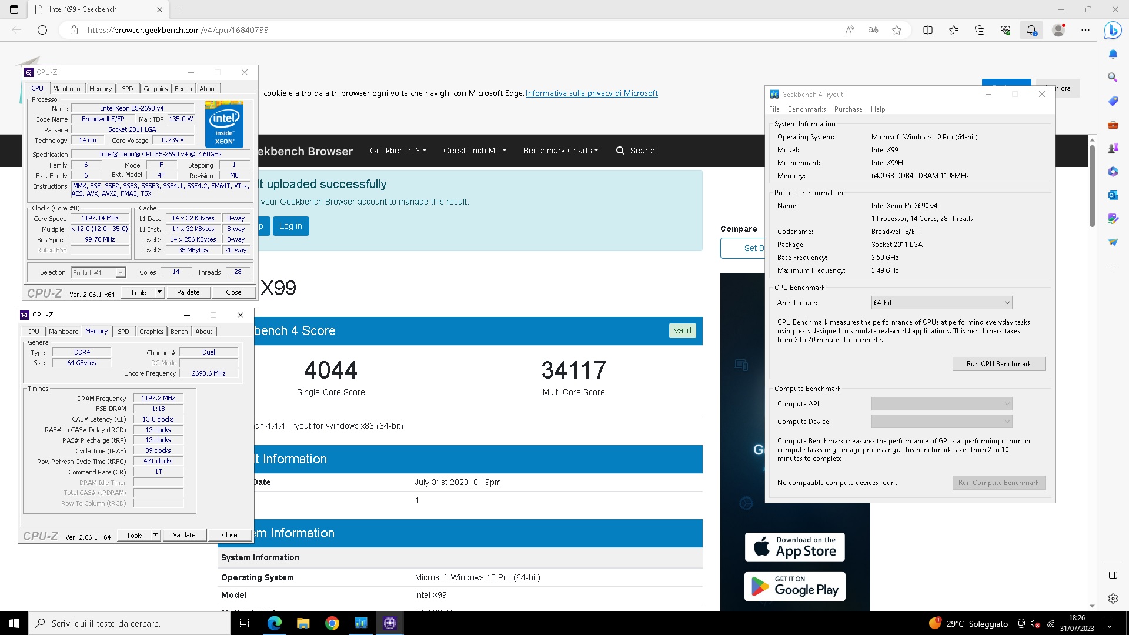The height and width of the screenshot is (635, 1129).
Task: Open the Compute API dropdown
Action: (941, 404)
